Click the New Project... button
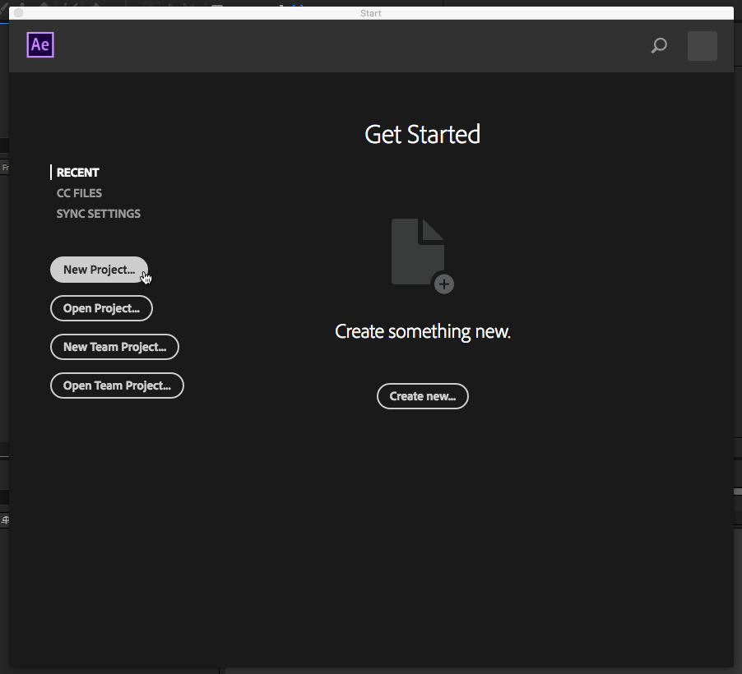This screenshot has width=742, height=674. [x=99, y=270]
